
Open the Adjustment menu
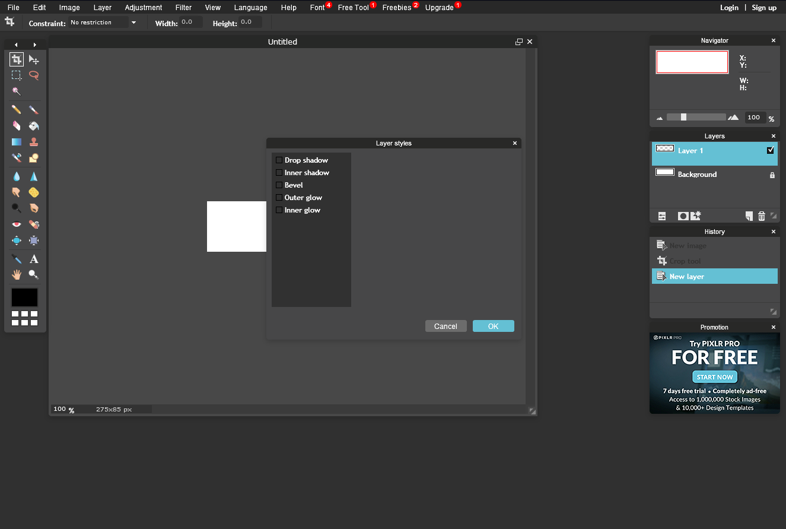pos(143,8)
